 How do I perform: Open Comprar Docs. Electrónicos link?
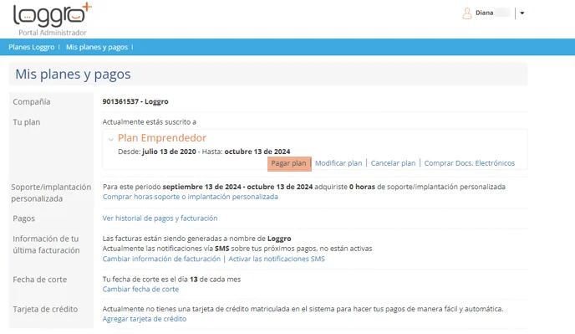pos(470,163)
